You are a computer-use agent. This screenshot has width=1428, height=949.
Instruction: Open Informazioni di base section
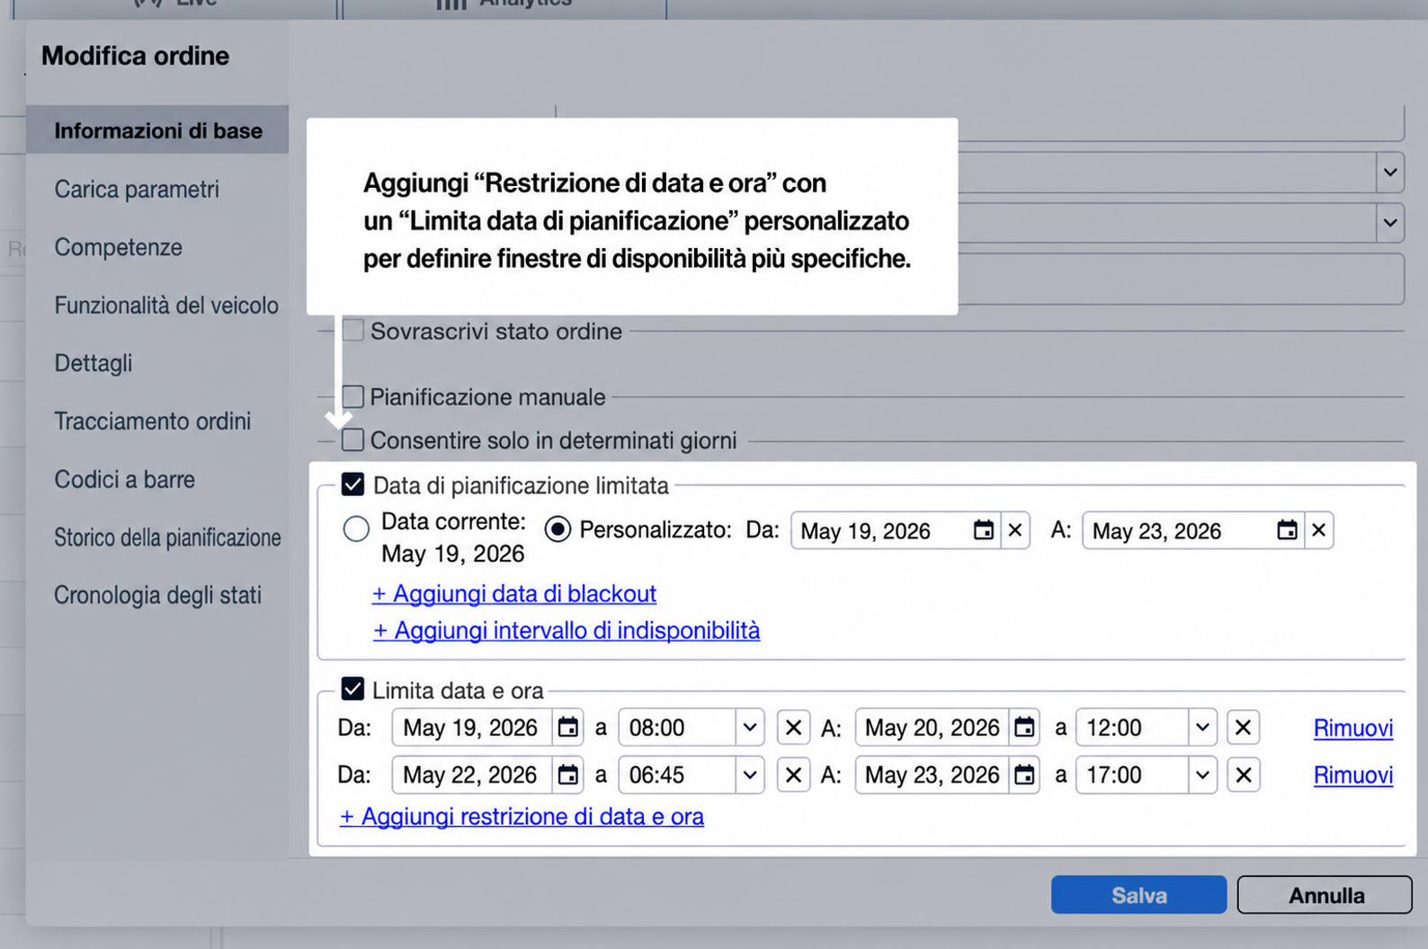point(157,130)
